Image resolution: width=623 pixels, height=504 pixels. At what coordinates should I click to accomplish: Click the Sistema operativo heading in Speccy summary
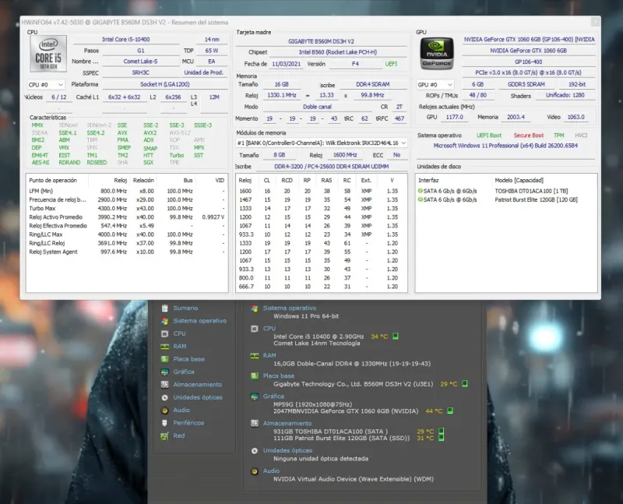tap(289, 308)
